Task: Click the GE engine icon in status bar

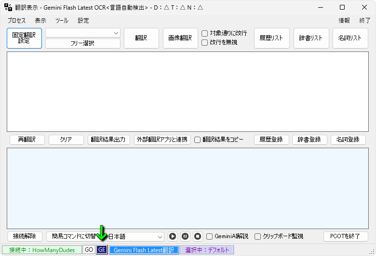Action: (102, 250)
